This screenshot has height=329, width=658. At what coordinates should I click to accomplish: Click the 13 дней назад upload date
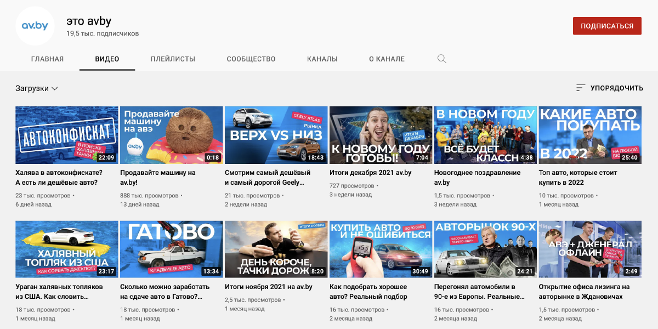140,205
